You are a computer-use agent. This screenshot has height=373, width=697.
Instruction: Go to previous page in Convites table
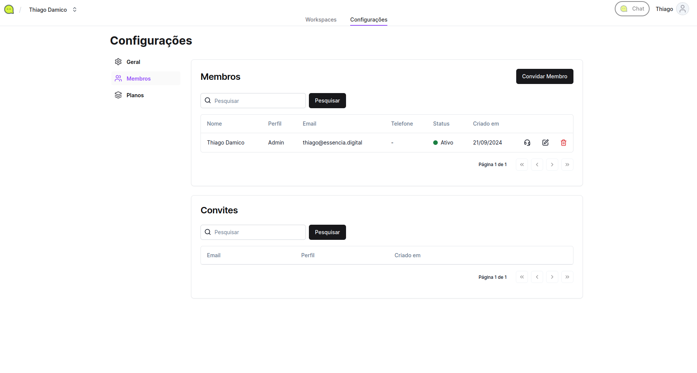tap(537, 277)
